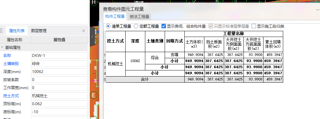Edit the 放坡系数 value field
Viewport: 320px width, 119px height.
[59, 80]
